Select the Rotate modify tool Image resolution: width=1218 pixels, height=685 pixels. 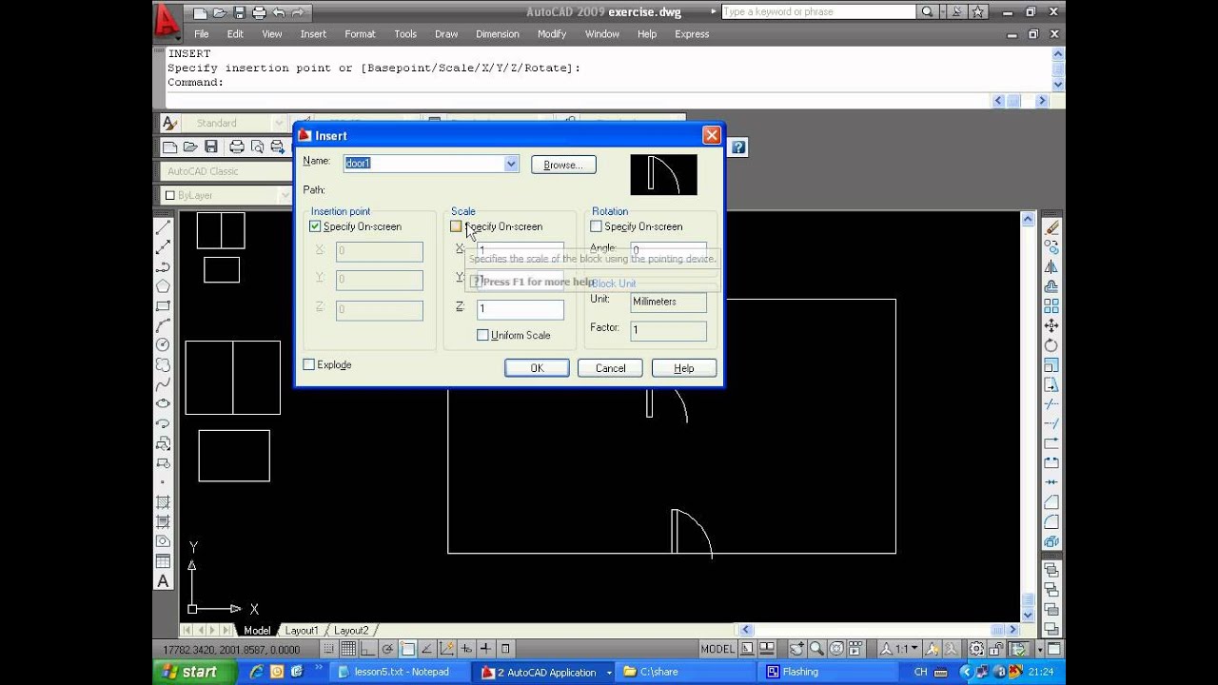click(x=1051, y=345)
